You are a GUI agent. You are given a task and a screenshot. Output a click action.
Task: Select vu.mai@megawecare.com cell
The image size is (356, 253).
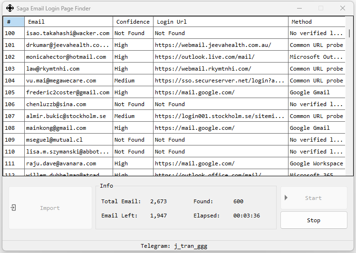(x=68, y=81)
